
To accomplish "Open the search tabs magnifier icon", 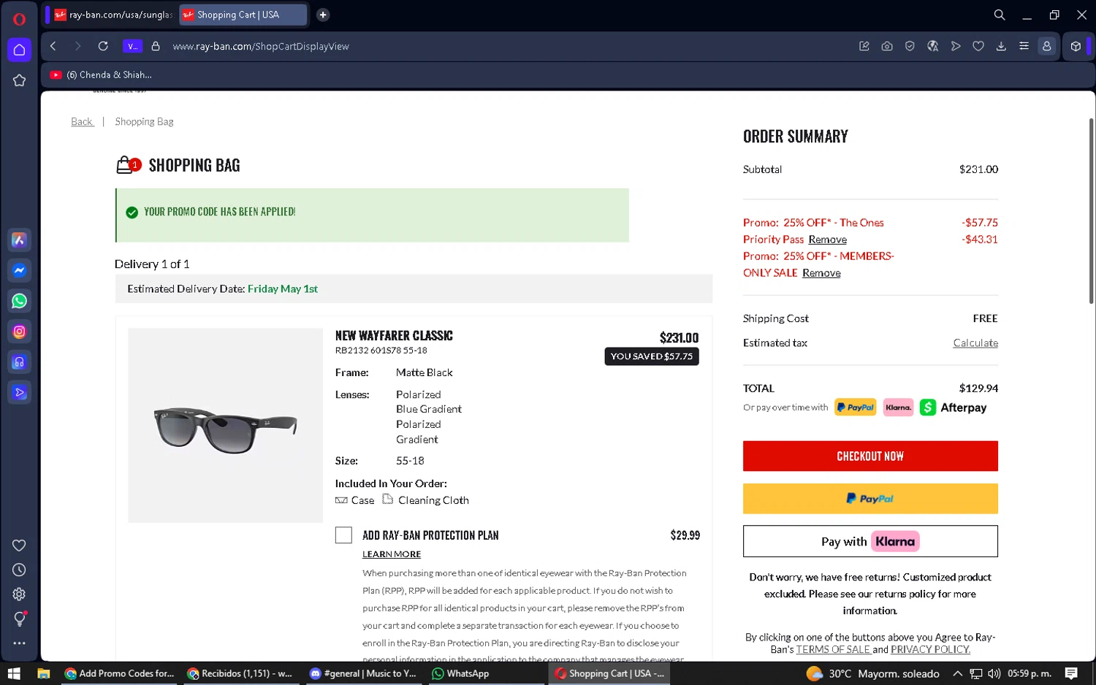I will [1000, 15].
